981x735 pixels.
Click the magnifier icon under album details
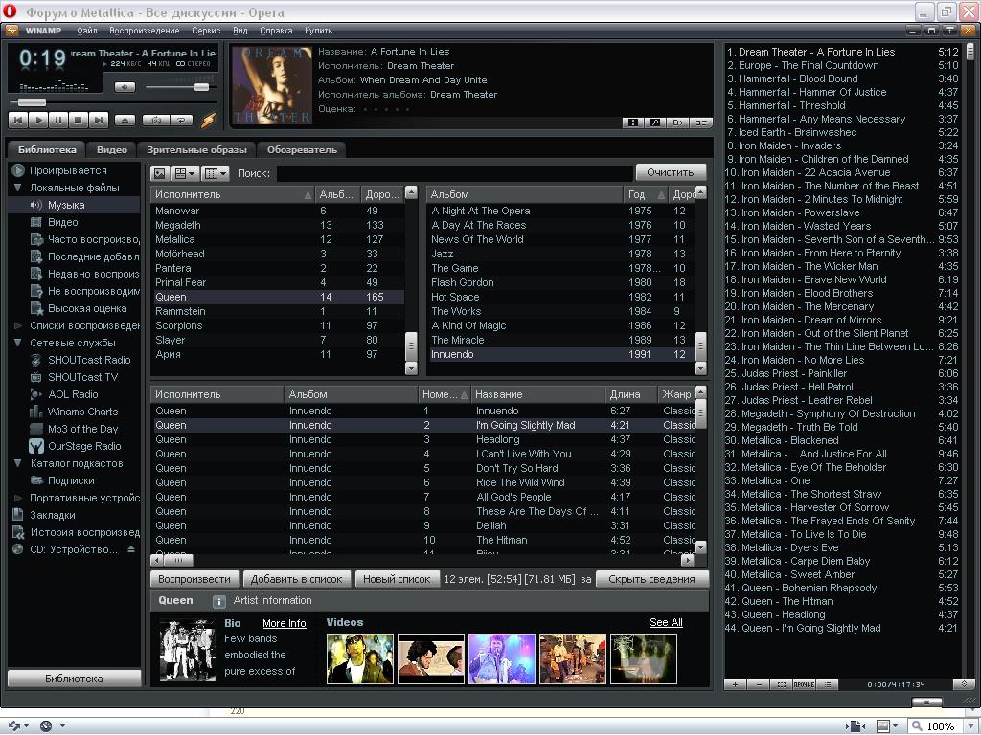(655, 122)
